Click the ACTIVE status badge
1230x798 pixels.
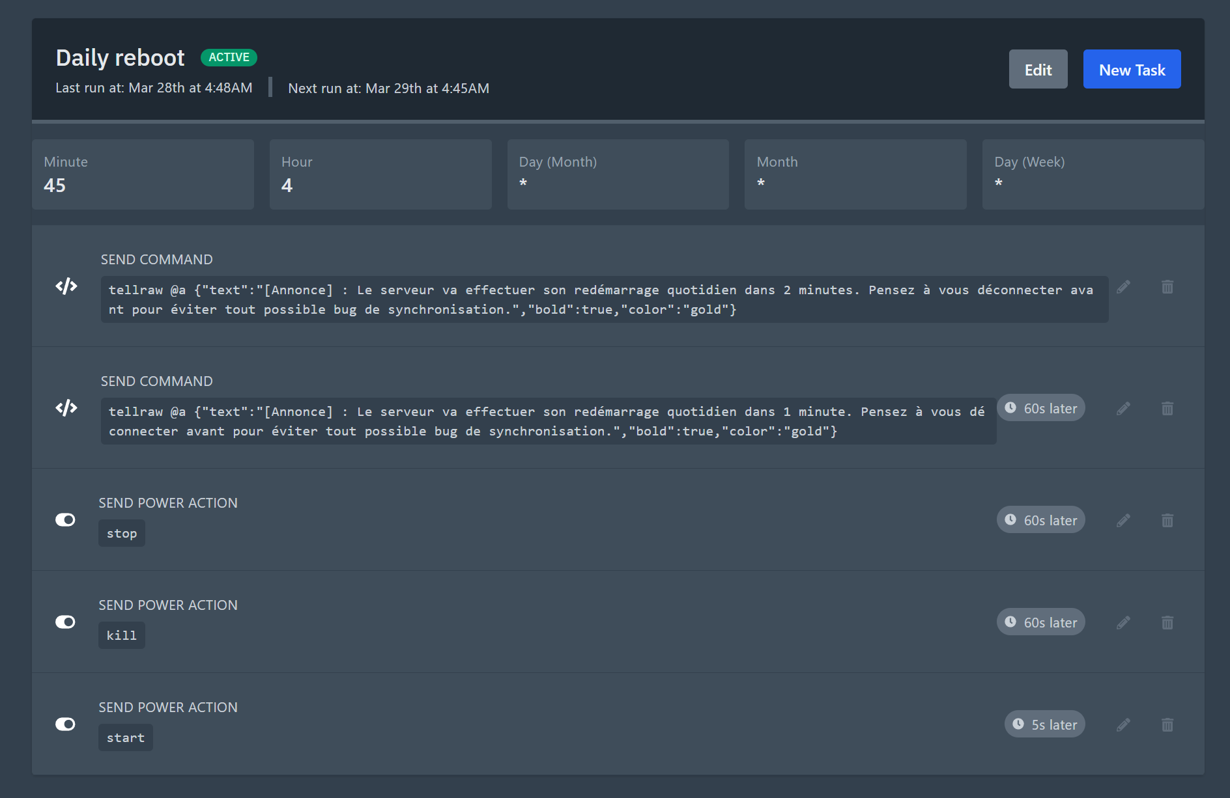point(229,57)
